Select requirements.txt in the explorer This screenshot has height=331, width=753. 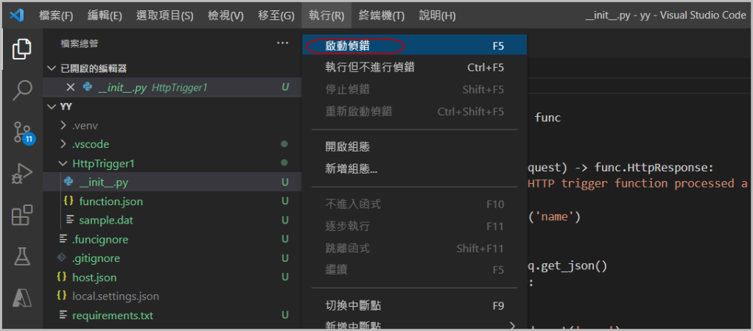coord(113,316)
